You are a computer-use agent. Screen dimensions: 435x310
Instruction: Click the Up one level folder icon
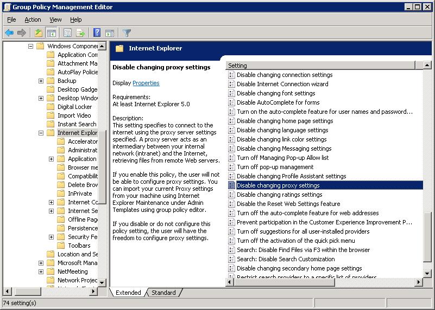pos(39,33)
